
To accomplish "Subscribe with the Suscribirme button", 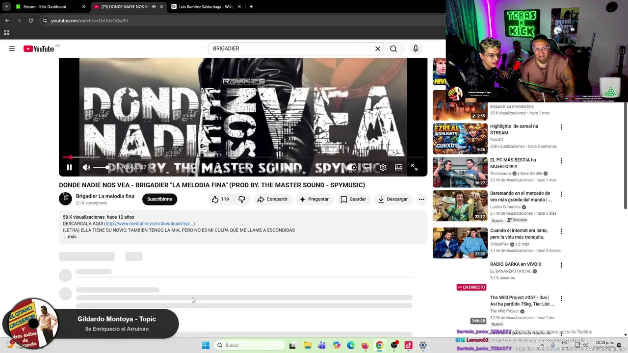I will (x=159, y=199).
